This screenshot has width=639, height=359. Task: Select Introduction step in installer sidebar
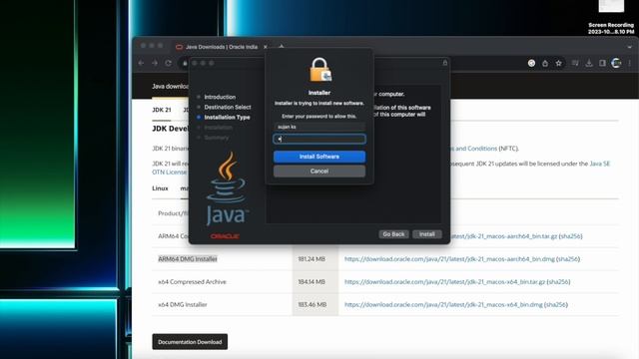coord(220,97)
